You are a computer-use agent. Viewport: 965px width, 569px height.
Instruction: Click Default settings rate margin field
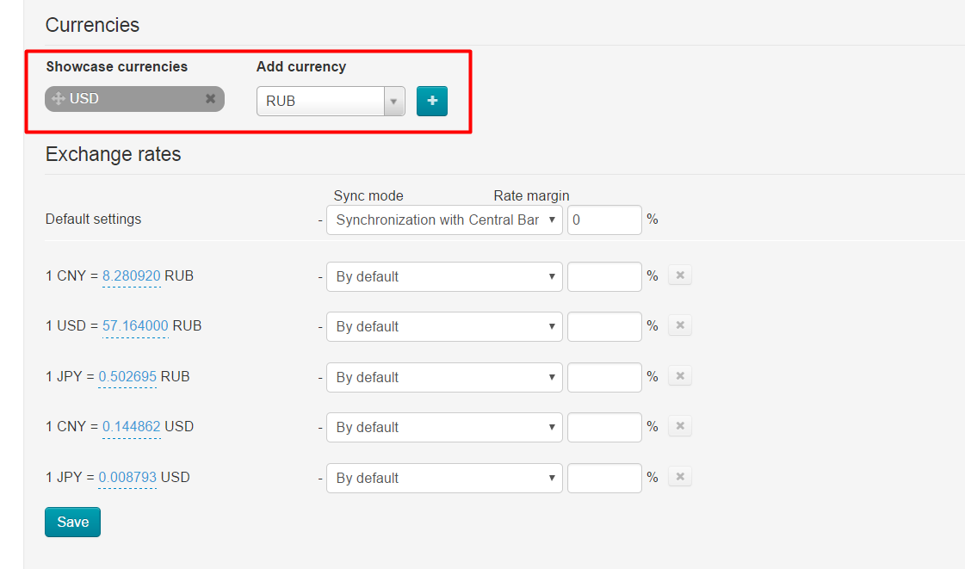[604, 220]
